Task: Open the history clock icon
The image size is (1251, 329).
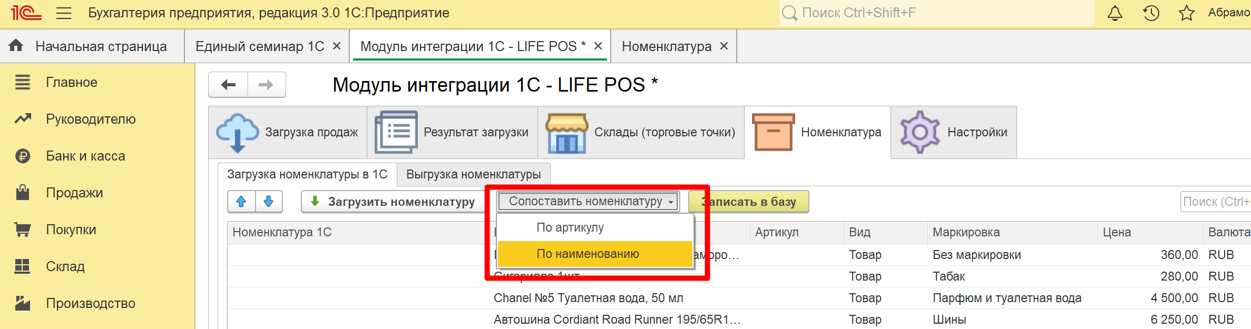Action: click(1151, 13)
